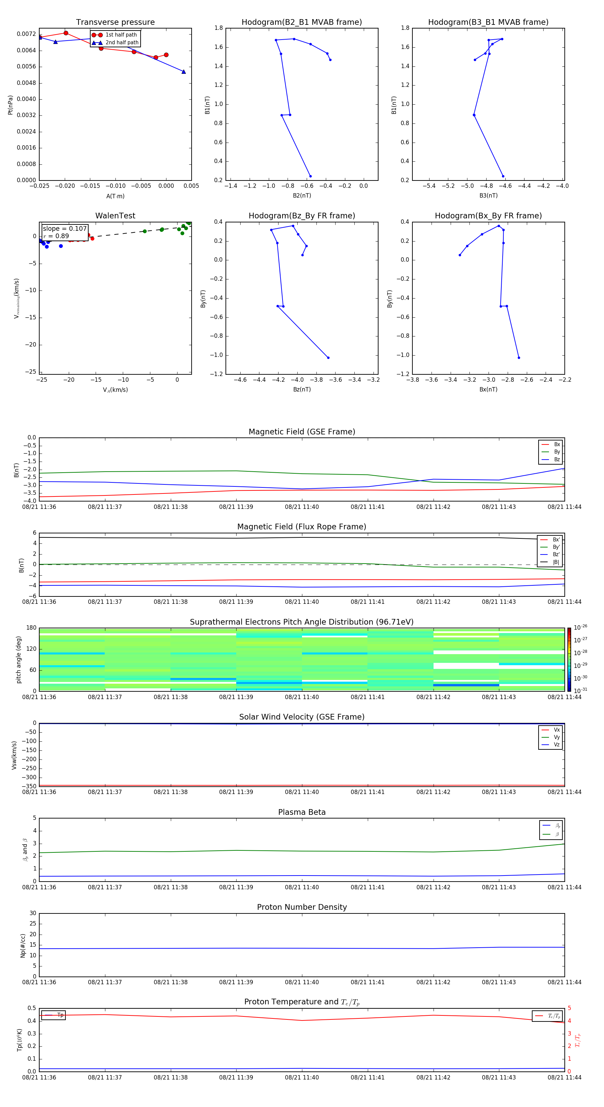Click the Bz legend entry in GSE magnetic field plot
The width and height of the screenshot is (604, 1107).
pos(551,459)
